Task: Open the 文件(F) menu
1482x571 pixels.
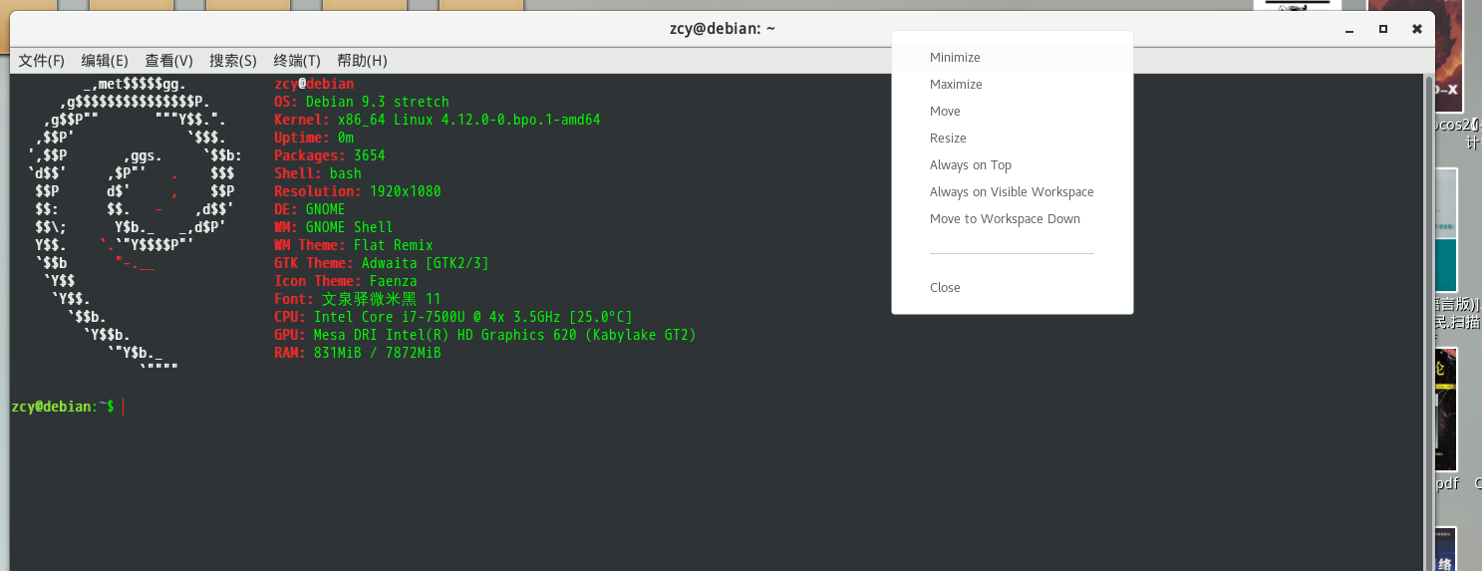Action: pos(41,61)
